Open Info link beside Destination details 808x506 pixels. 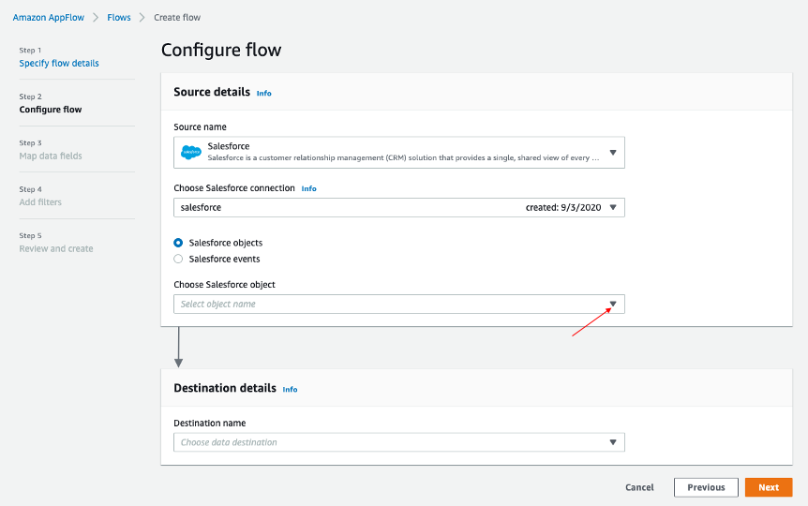[x=291, y=389]
